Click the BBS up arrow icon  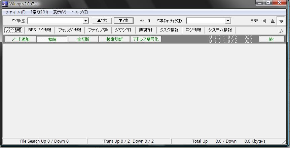(273, 21)
